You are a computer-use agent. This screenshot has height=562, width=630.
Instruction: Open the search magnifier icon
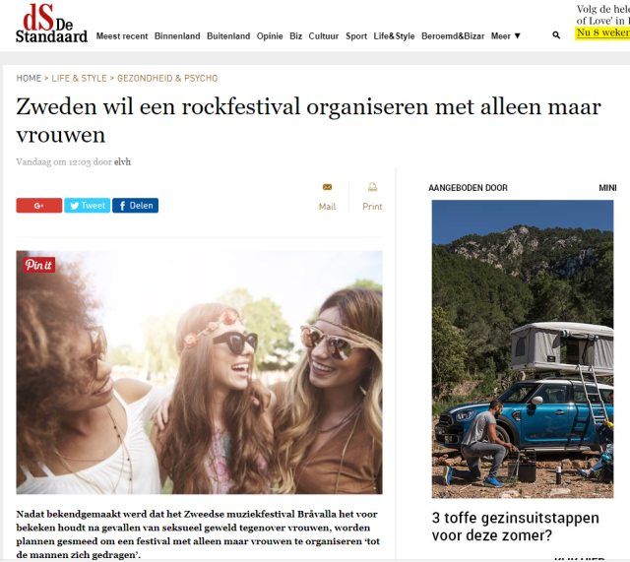[556, 35]
